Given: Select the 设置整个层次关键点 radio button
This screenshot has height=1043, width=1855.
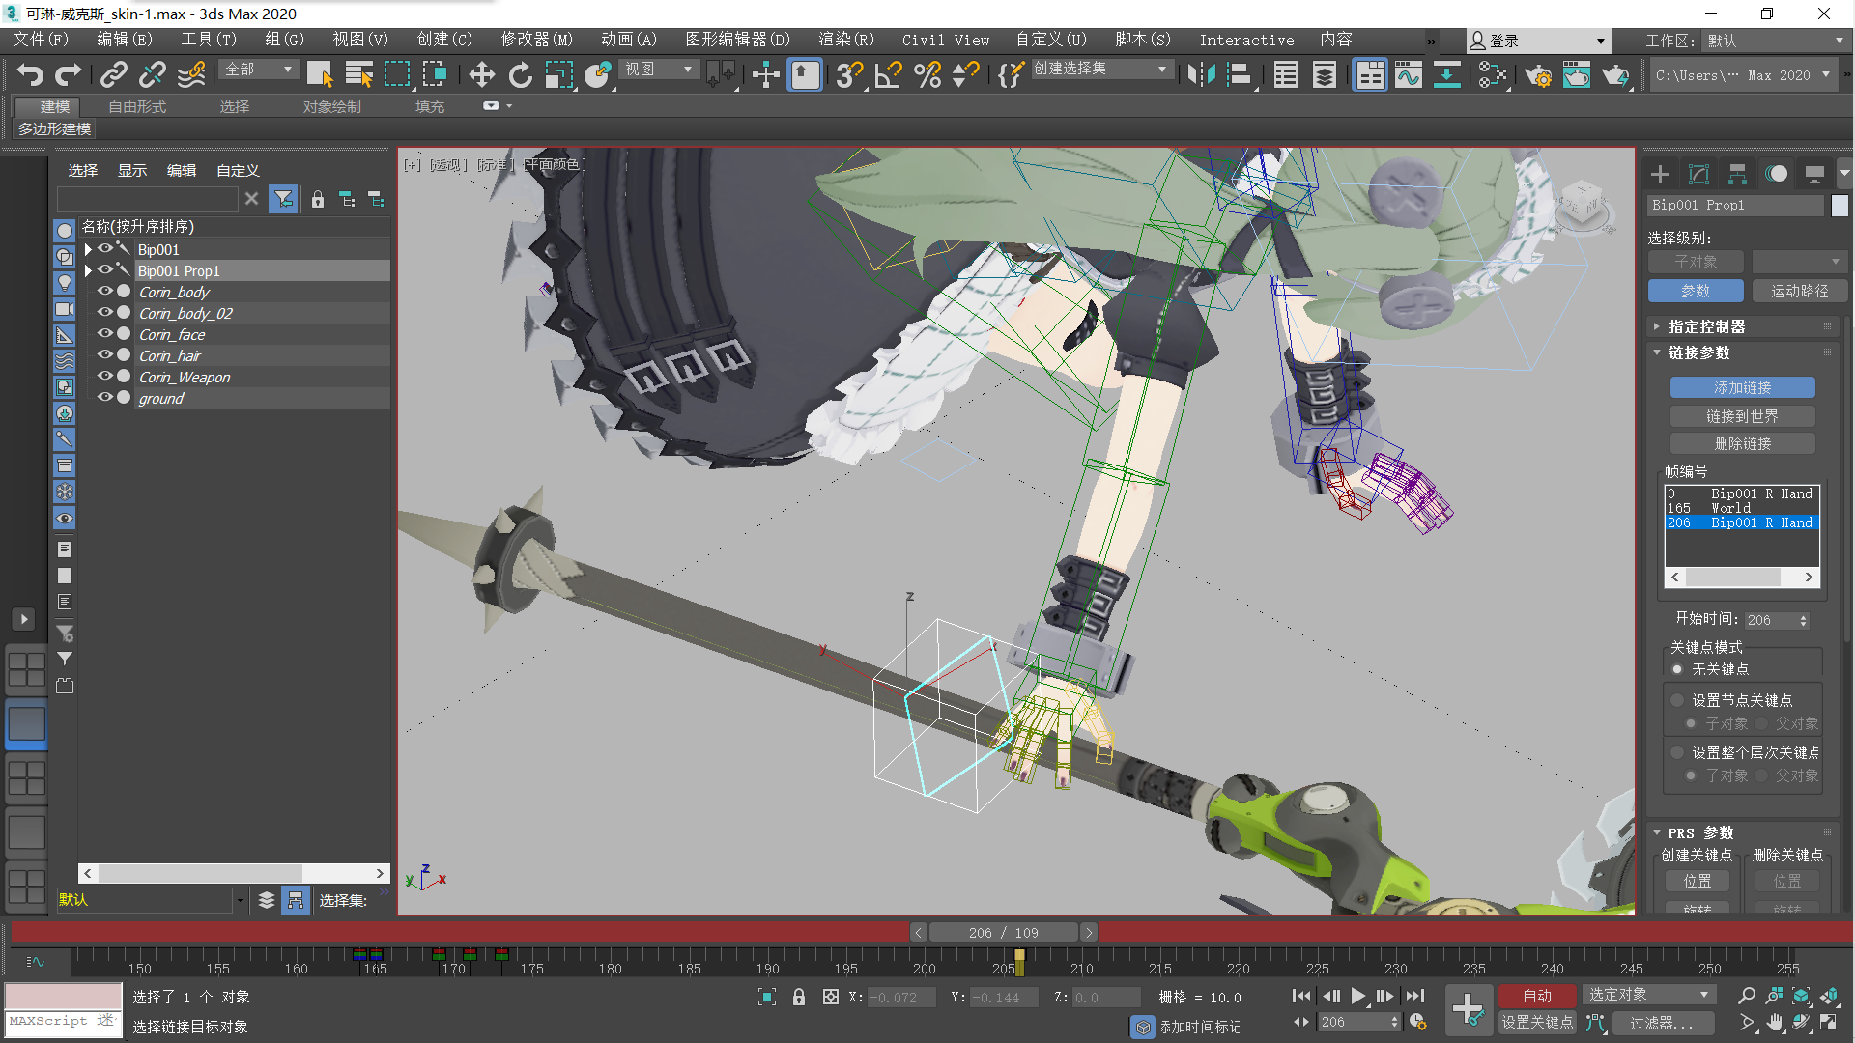Looking at the screenshot, I should (1677, 752).
